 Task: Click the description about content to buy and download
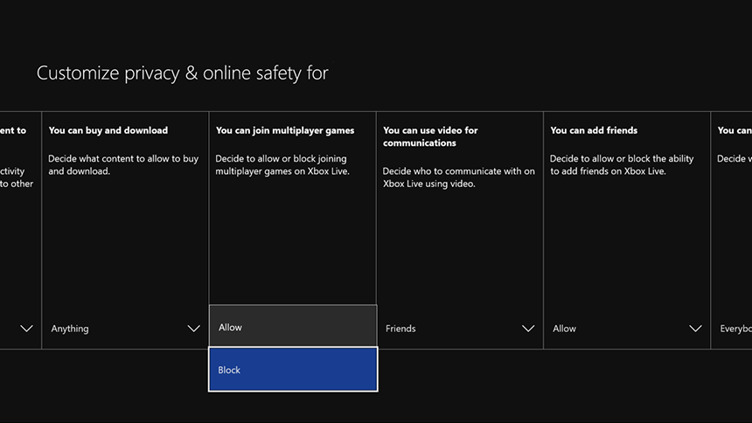[123, 165]
